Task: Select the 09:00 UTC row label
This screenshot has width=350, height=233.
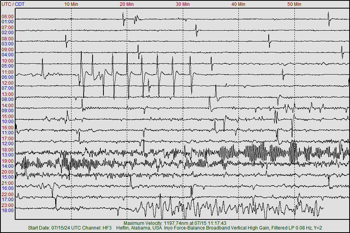Action: coord(8,50)
